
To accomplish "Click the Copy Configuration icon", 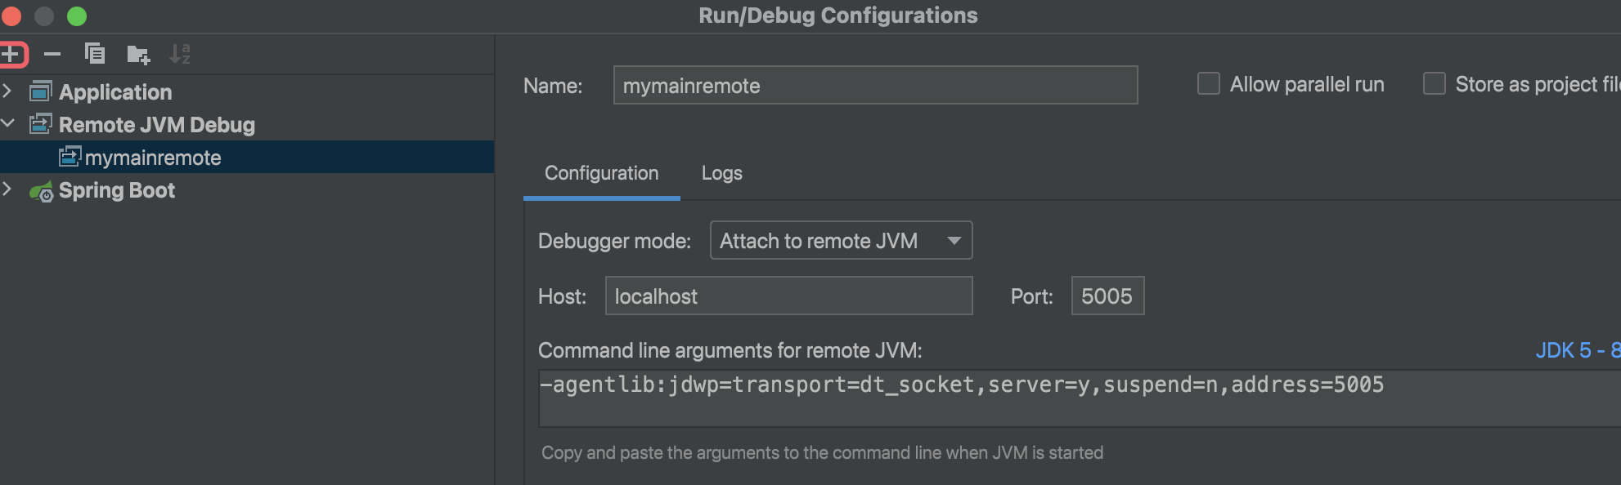I will pyautogui.click(x=95, y=55).
